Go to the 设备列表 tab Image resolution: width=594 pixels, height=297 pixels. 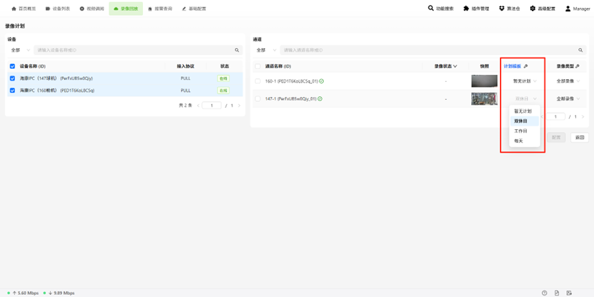click(x=58, y=8)
